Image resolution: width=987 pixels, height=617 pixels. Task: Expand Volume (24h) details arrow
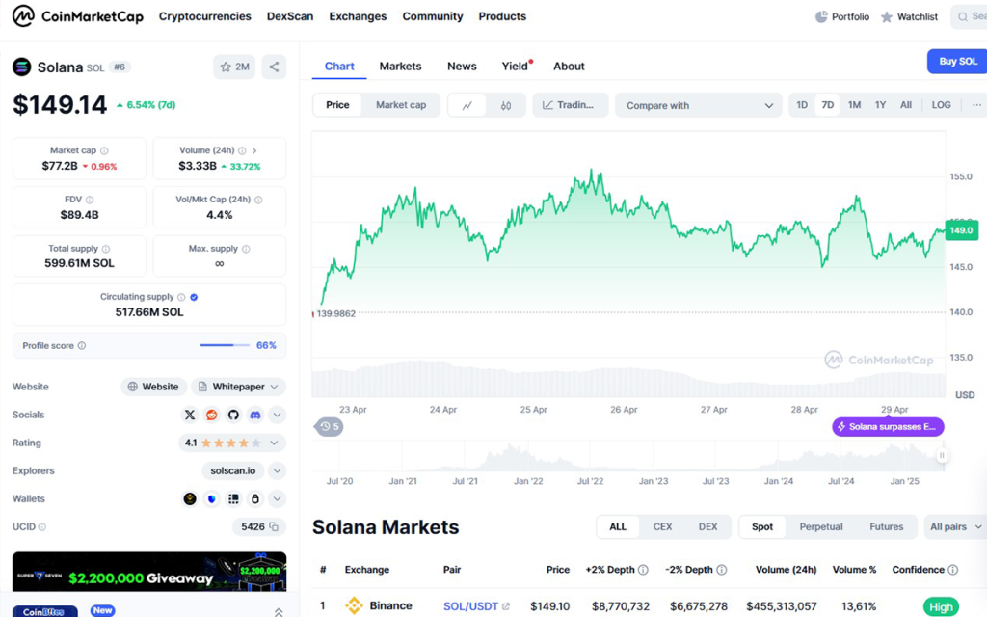click(x=254, y=151)
